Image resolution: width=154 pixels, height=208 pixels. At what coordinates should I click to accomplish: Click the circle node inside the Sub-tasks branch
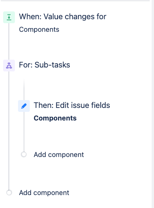[24, 155]
